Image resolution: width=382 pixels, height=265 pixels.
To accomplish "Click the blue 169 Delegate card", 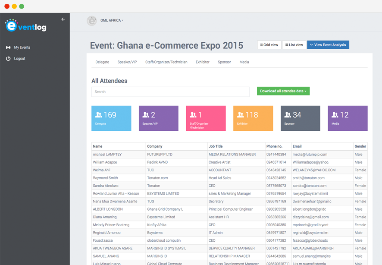I will click(x=111, y=118).
